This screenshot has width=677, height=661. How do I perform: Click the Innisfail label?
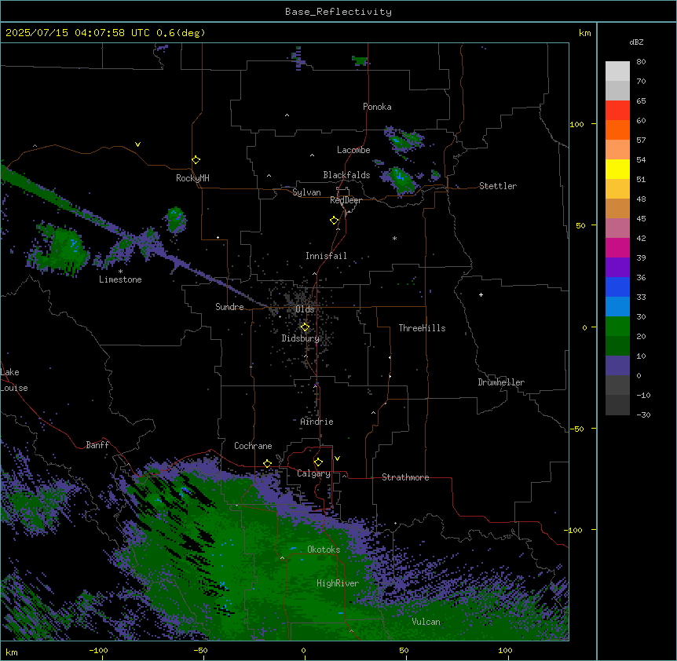coord(326,256)
